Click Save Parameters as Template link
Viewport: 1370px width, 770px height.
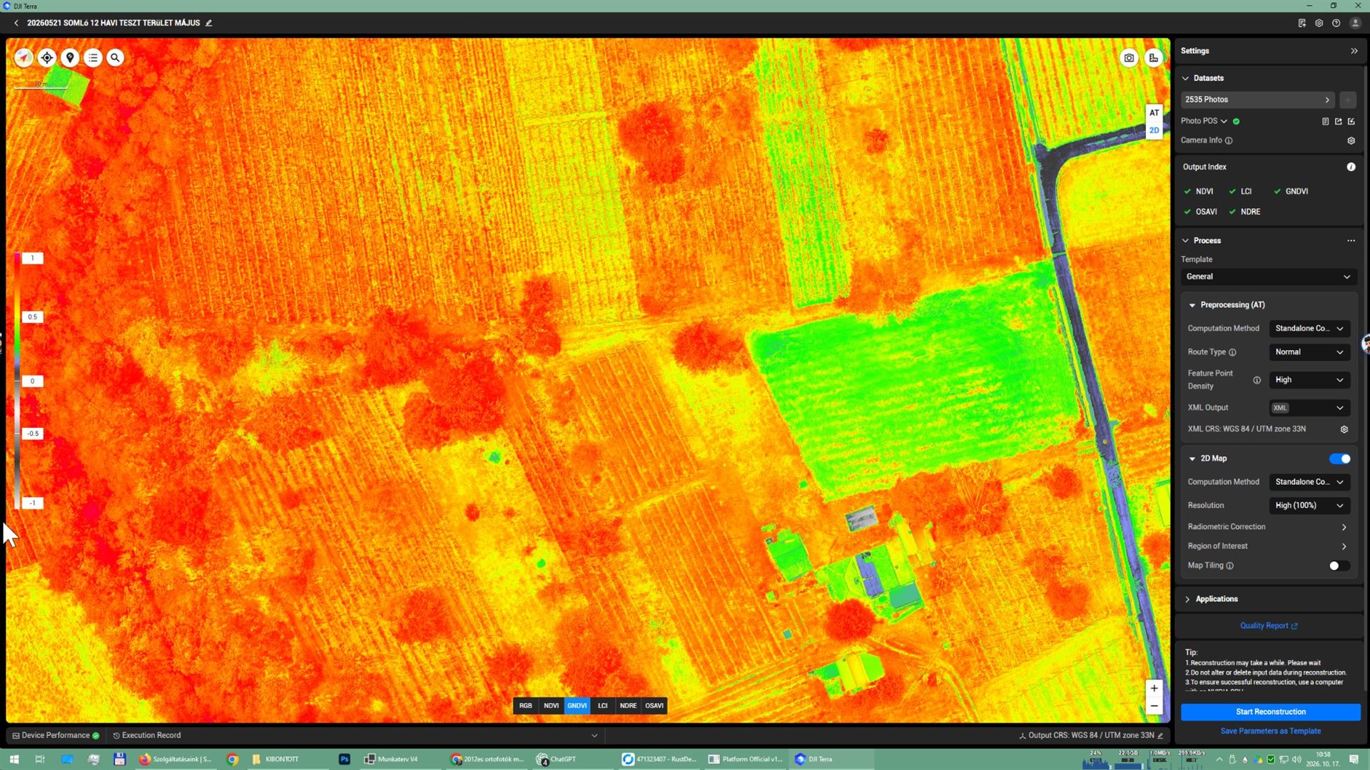point(1271,731)
